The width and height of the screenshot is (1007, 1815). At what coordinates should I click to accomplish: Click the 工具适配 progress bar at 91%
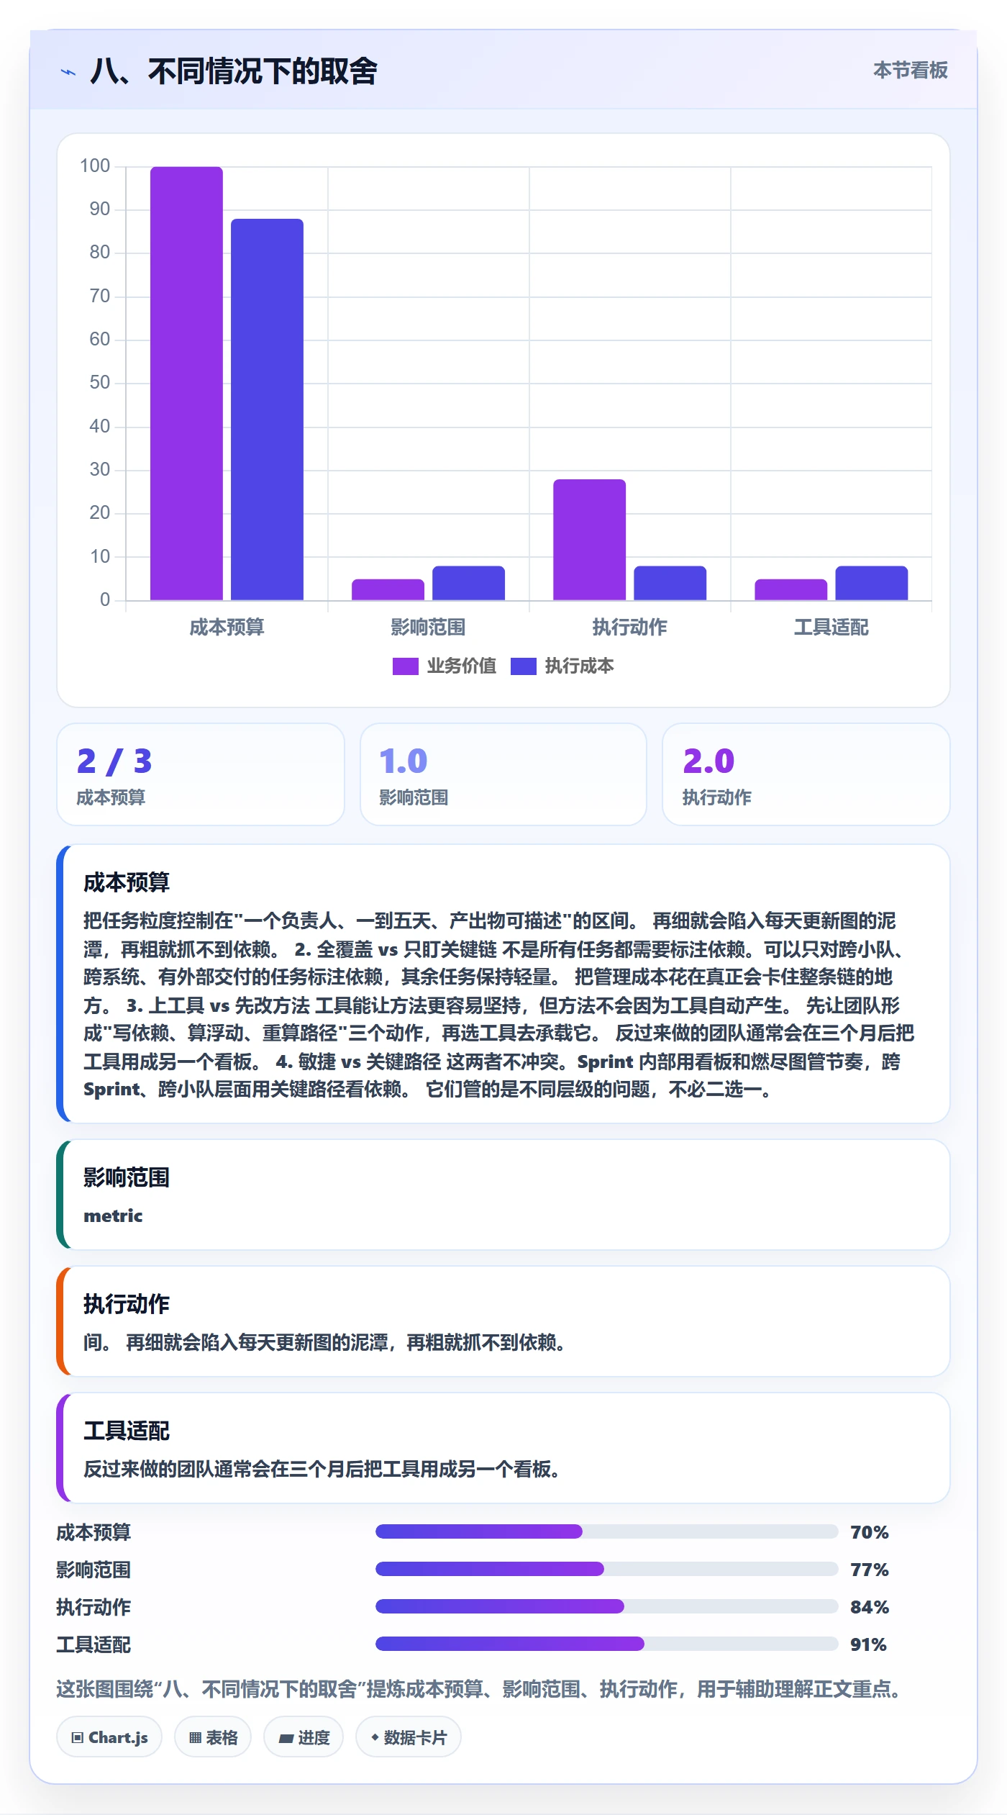[x=606, y=1644]
